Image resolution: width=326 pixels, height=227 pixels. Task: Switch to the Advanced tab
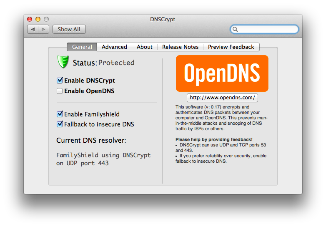[114, 47]
